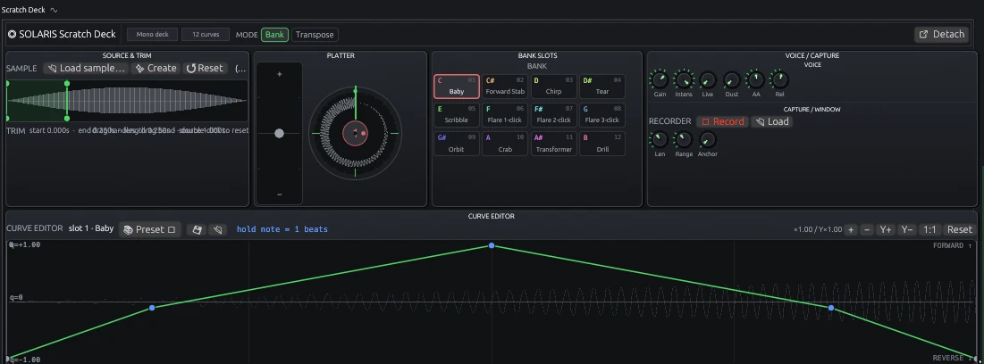
Task: Click the platter's red center dot
Action: point(364,134)
